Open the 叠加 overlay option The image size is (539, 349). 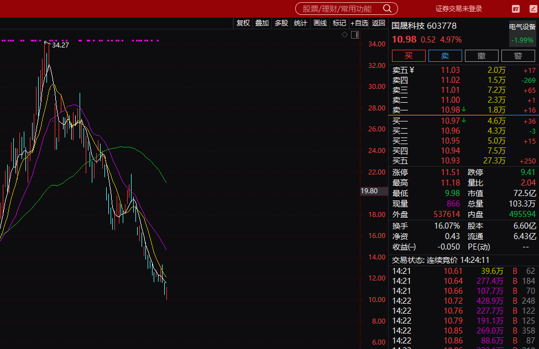pyautogui.click(x=262, y=23)
